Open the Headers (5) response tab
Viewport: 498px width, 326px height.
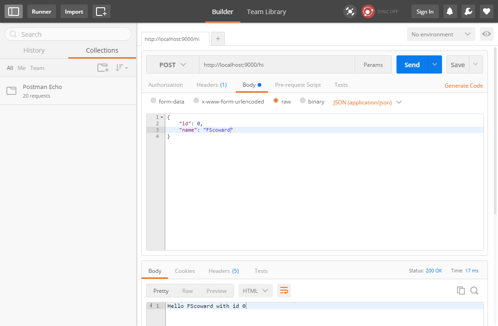(x=223, y=271)
